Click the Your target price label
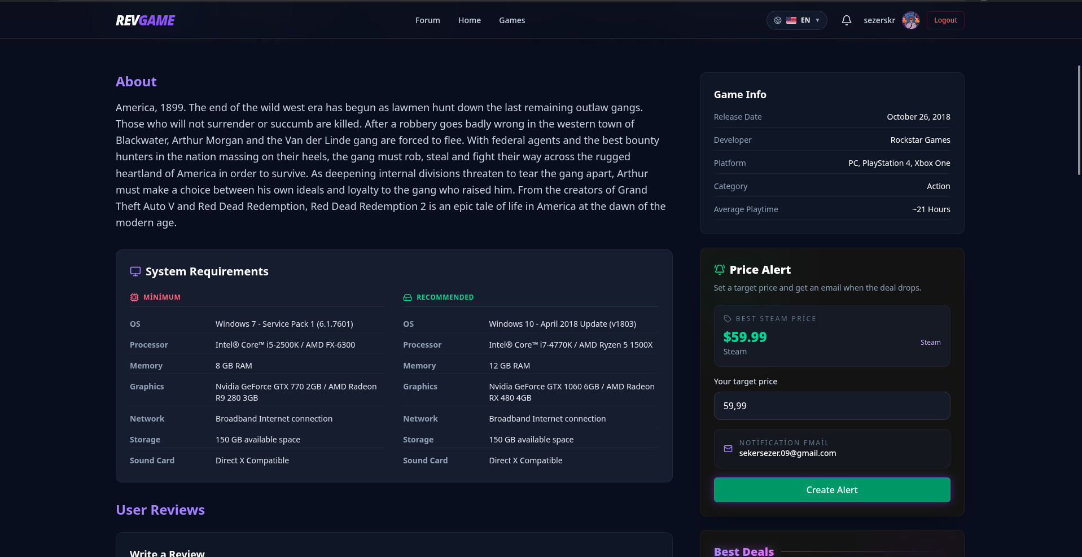Screen dimensions: 1082x557 point(745,381)
